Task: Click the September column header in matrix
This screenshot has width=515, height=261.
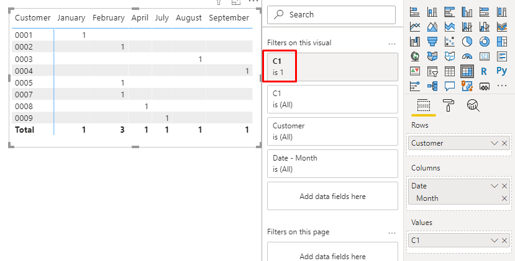Action: [x=229, y=18]
